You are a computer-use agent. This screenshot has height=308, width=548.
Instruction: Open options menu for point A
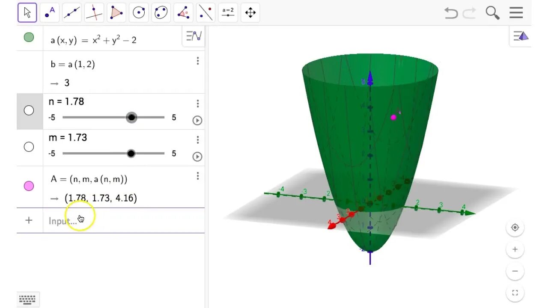(x=197, y=176)
